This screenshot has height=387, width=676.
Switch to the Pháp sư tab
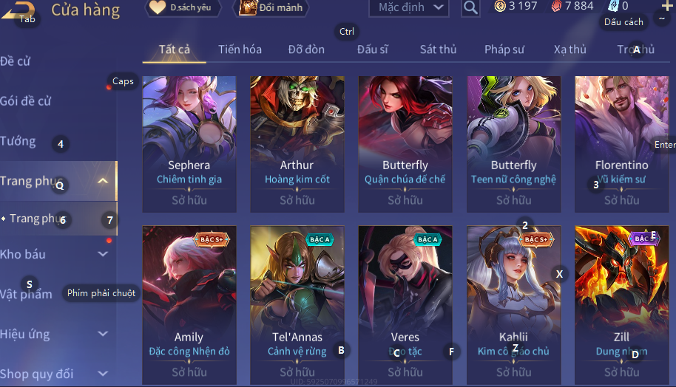click(x=504, y=49)
